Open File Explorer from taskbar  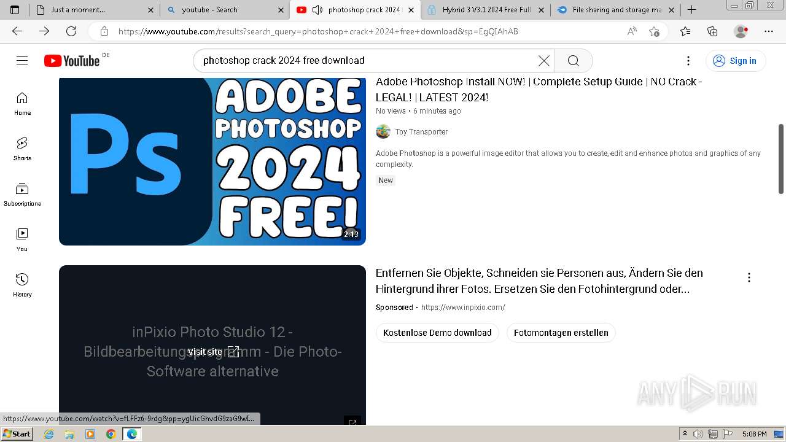click(69, 434)
